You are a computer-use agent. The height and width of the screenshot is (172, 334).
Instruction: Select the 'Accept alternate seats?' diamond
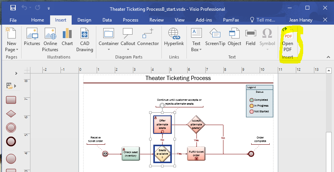(x=196, y=125)
